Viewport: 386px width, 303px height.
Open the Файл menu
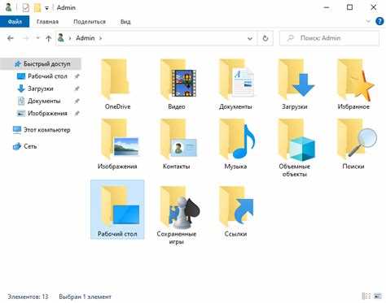(x=15, y=22)
